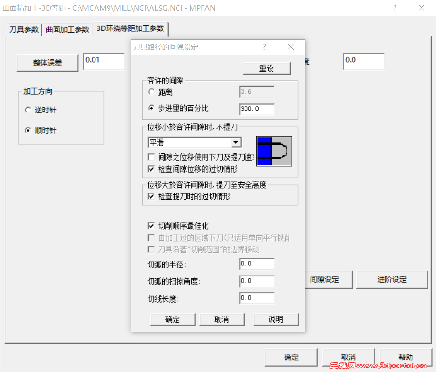Click the question mark help icon in gap dialog
Viewport: 436px width, 372px height.
264,47
